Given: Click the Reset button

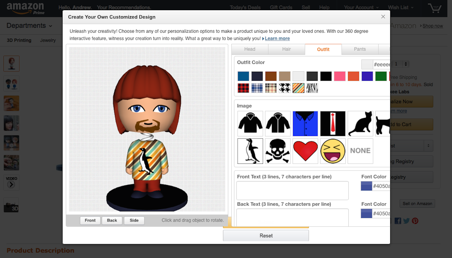Looking at the screenshot, I should pos(266,235).
